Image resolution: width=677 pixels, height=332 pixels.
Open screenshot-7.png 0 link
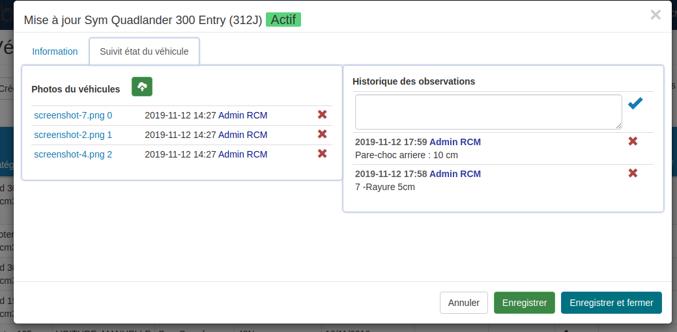pyautogui.click(x=73, y=115)
